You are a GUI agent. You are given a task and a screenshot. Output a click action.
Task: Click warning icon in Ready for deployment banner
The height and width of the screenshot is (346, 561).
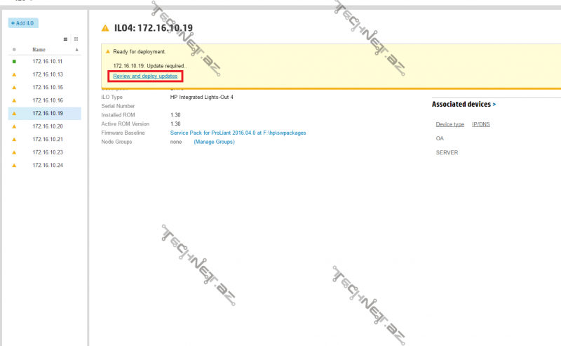click(x=108, y=52)
